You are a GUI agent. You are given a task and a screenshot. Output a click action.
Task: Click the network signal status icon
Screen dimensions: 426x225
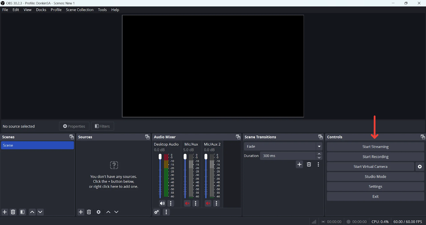(x=314, y=222)
